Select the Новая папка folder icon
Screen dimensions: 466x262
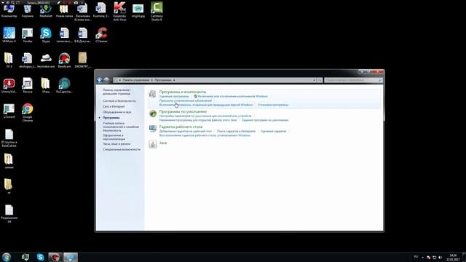(64, 9)
